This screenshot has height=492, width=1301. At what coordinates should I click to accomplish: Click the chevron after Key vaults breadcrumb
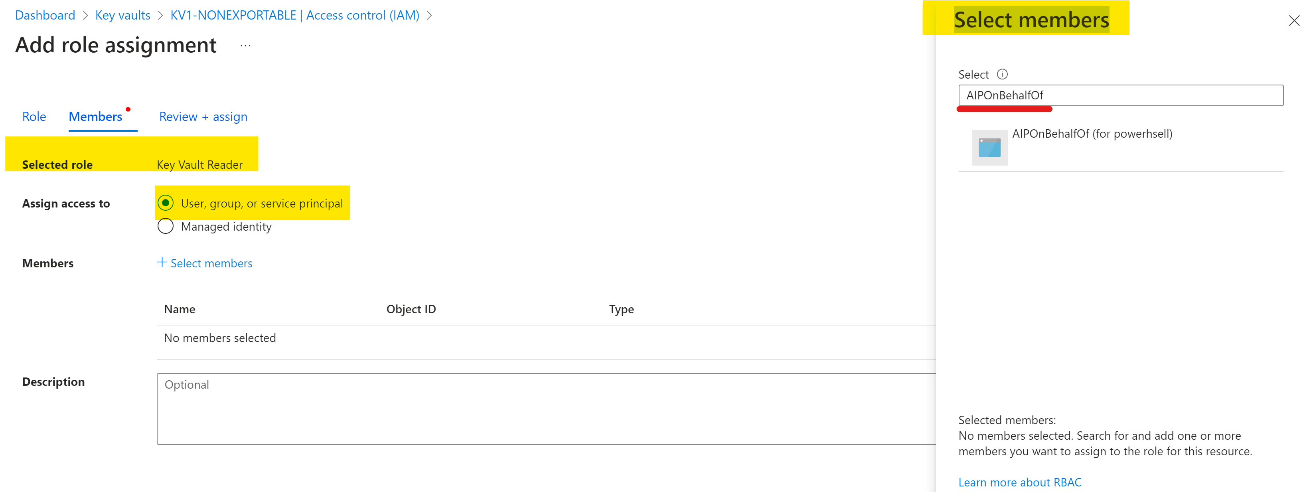[161, 16]
